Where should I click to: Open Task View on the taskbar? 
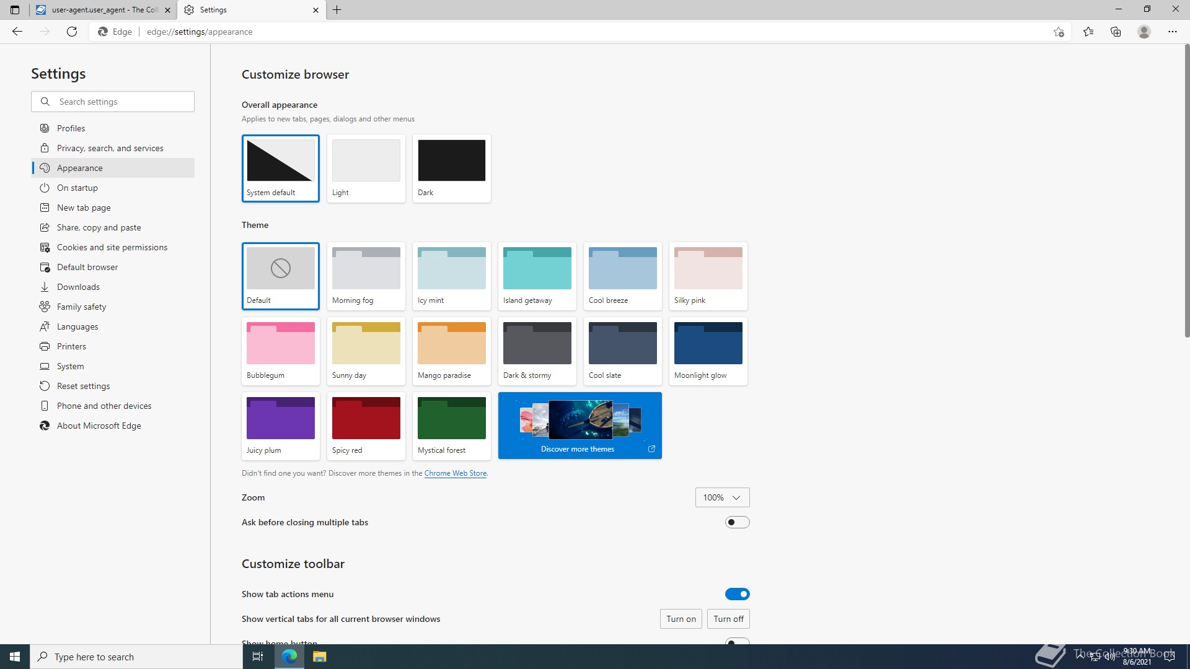pyautogui.click(x=258, y=657)
